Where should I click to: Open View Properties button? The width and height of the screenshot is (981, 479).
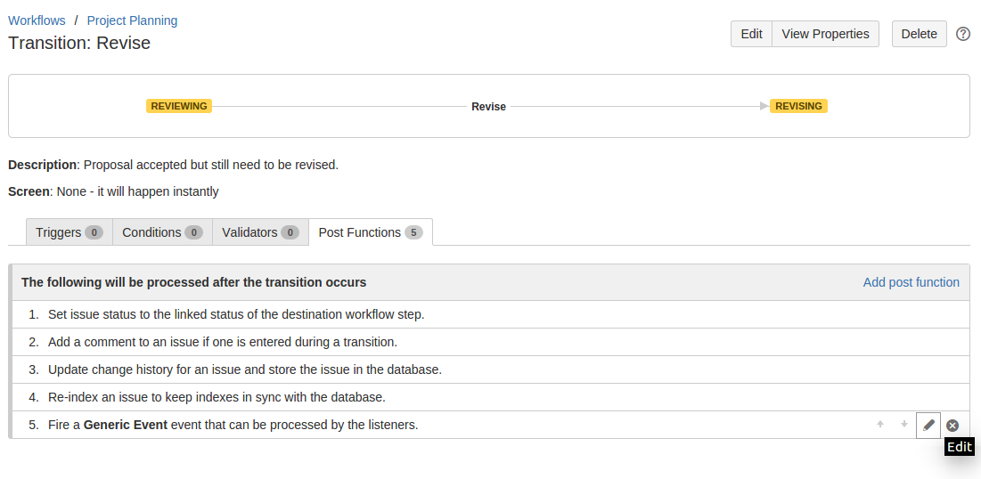coord(825,34)
